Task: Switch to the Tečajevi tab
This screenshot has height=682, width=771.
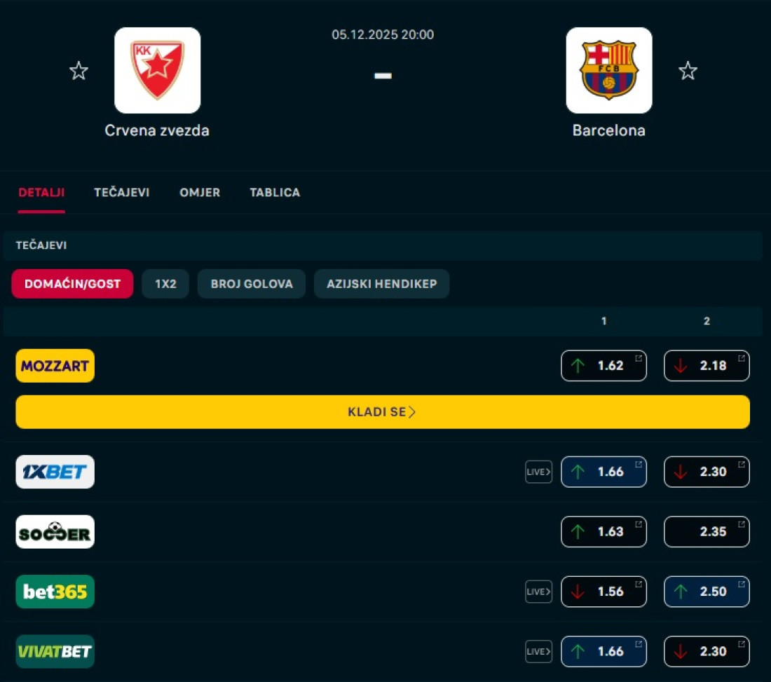Action: coord(122,192)
